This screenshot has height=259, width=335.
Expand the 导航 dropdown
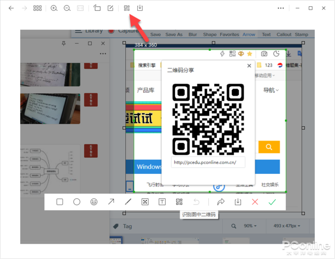pos(271,90)
